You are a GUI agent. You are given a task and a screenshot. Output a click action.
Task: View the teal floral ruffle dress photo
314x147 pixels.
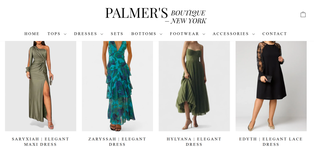pos(117,86)
